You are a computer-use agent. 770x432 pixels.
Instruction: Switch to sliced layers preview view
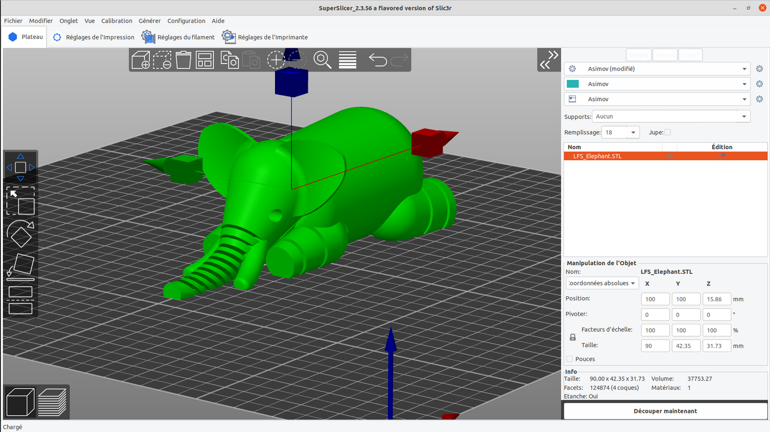(52, 402)
